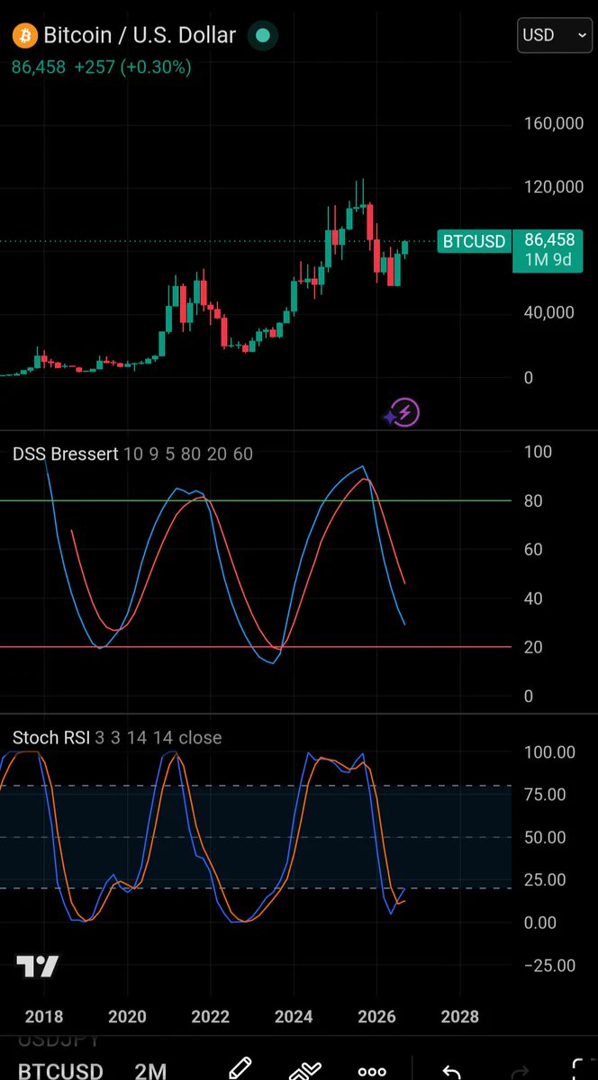Open BTCUSD symbol search at bottom
Viewport: 598px width, 1080px height.
click(x=61, y=1070)
